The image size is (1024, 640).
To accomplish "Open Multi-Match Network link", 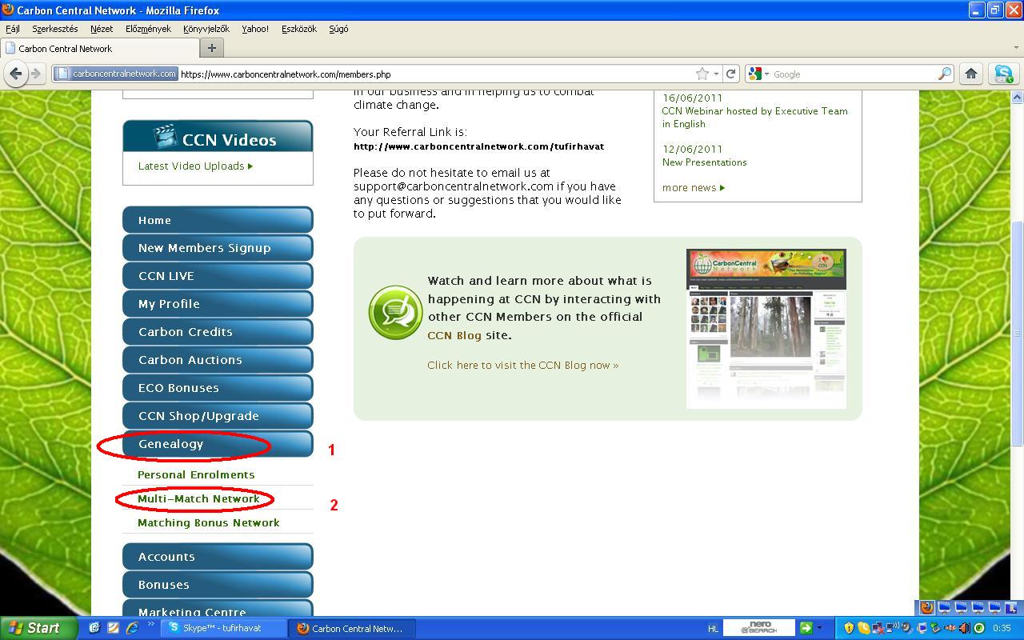I will [x=198, y=498].
